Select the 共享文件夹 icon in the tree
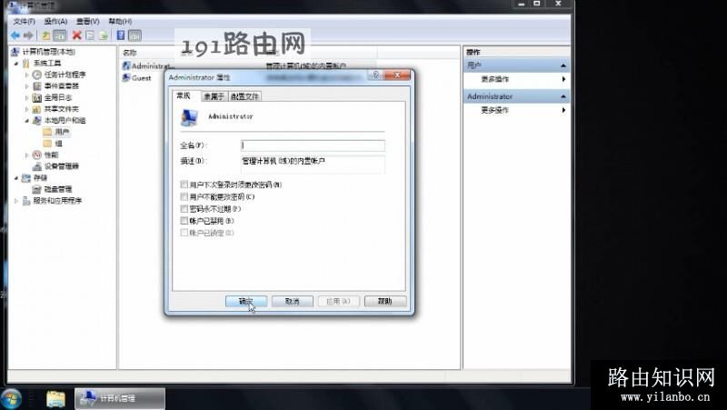Viewport: 727px width, 410px height. (x=37, y=109)
